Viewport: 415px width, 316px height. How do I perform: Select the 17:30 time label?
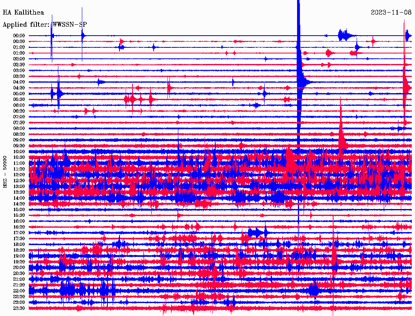(x=19, y=239)
